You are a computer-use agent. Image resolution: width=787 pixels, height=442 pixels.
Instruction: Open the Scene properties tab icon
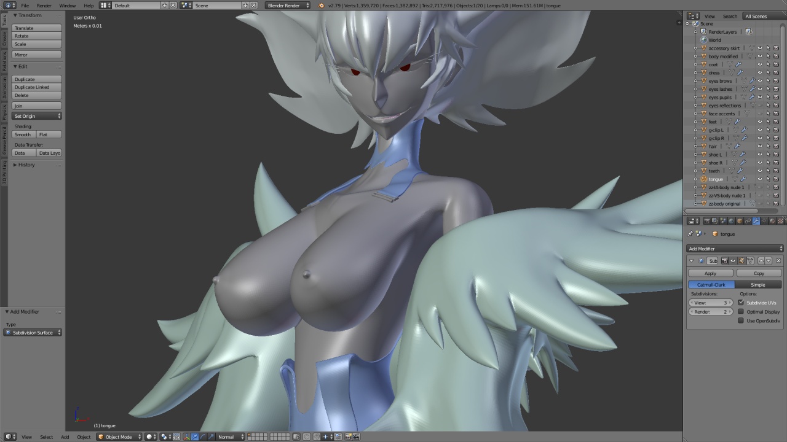pyautogui.click(x=723, y=221)
